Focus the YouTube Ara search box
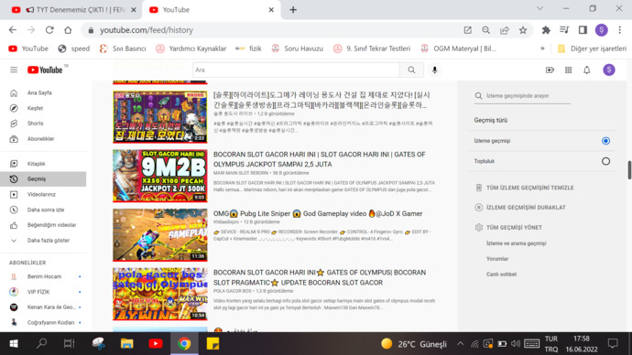Viewport: 632px width, 355px height. (296, 70)
